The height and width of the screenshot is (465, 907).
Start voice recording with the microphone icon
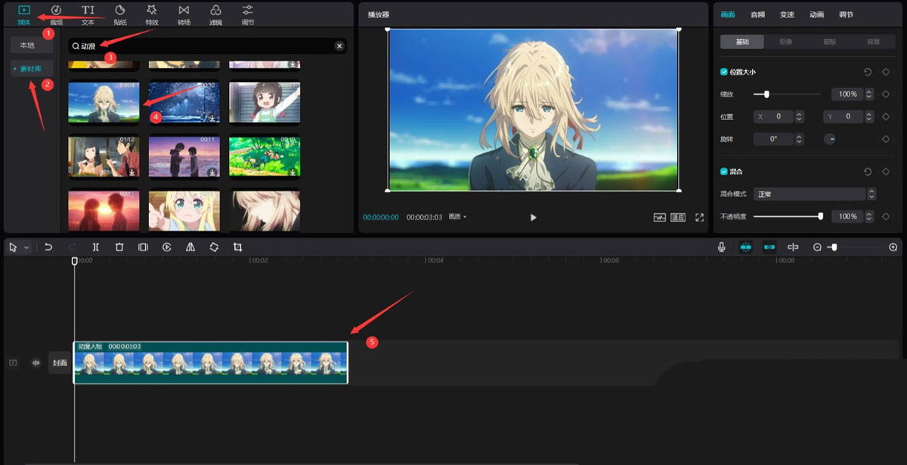coord(722,247)
